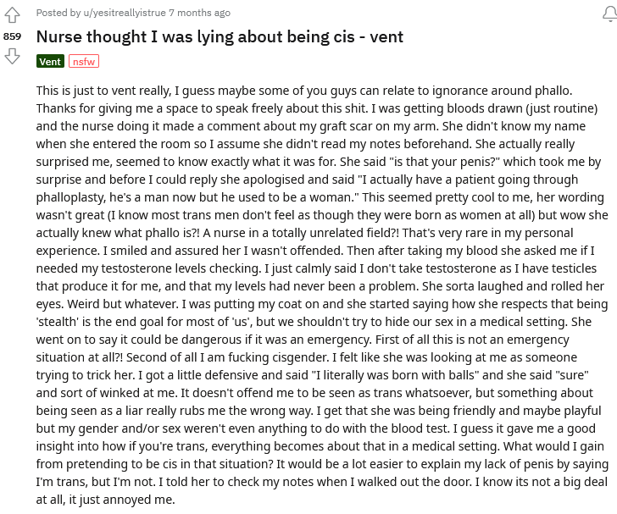Downvote the post with the down arrow
617x514 pixels.
point(12,56)
